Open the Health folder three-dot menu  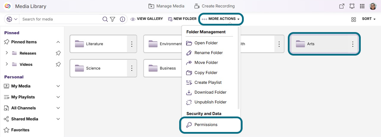point(279,44)
